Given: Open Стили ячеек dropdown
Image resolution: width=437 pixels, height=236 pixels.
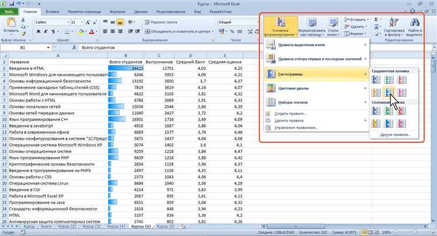Looking at the screenshot, I should 333,27.
